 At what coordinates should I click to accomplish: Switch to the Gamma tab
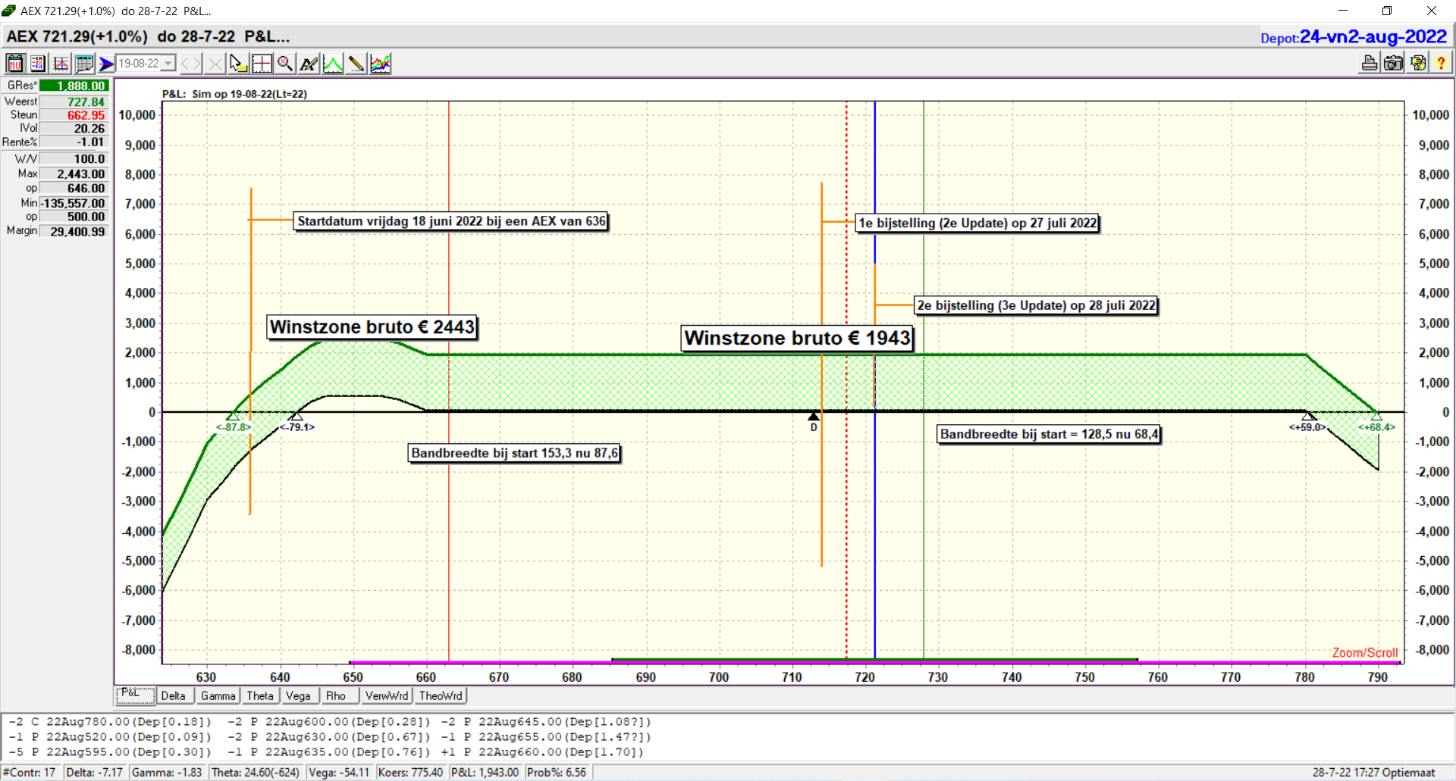218,695
